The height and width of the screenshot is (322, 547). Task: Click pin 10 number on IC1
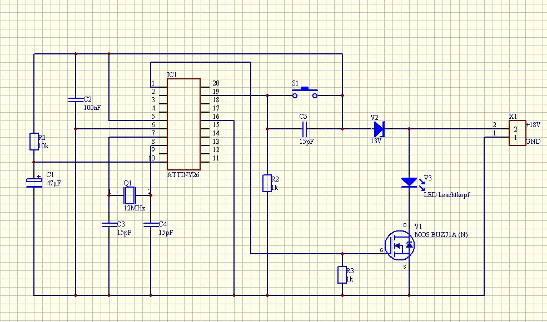[152, 158]
